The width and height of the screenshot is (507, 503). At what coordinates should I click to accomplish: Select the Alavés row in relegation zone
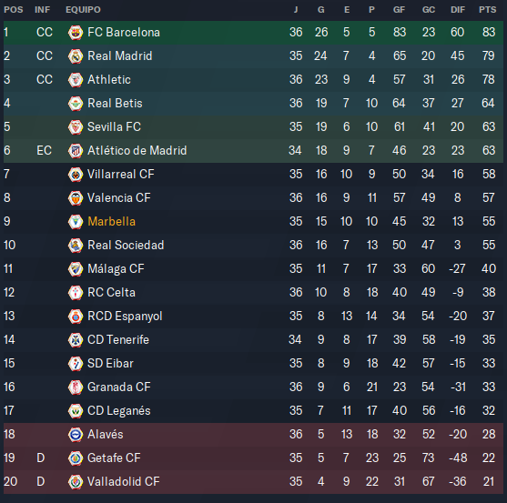point(253,434)
